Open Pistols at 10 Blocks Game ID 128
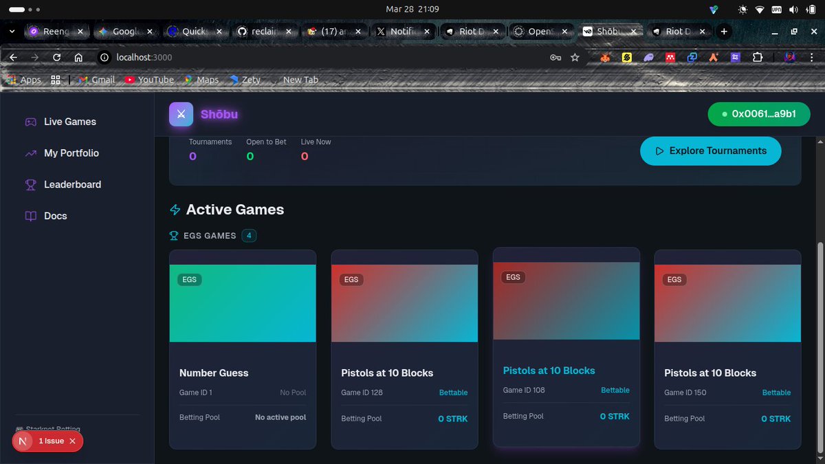The width and height of the screenshot is (825, 464). pos(404,349)
